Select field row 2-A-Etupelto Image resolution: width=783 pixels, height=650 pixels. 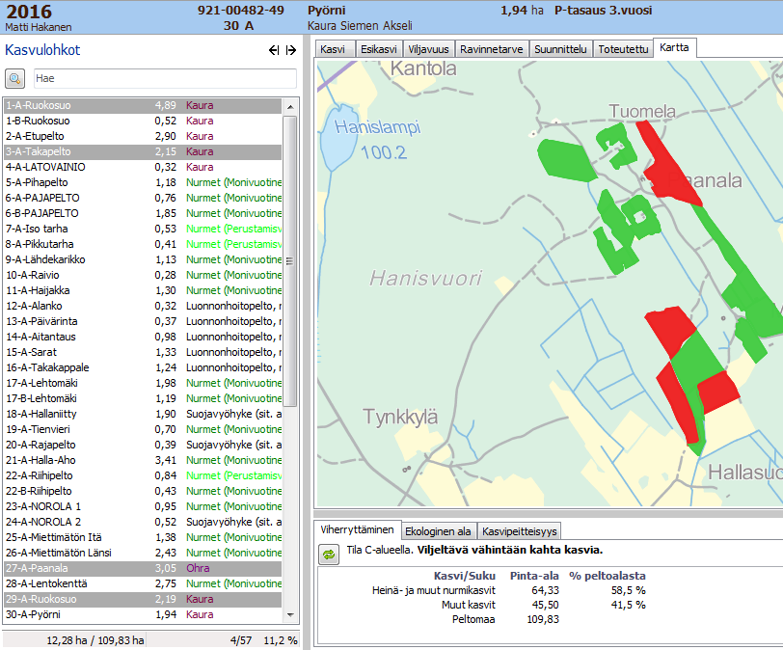point(143,136)
